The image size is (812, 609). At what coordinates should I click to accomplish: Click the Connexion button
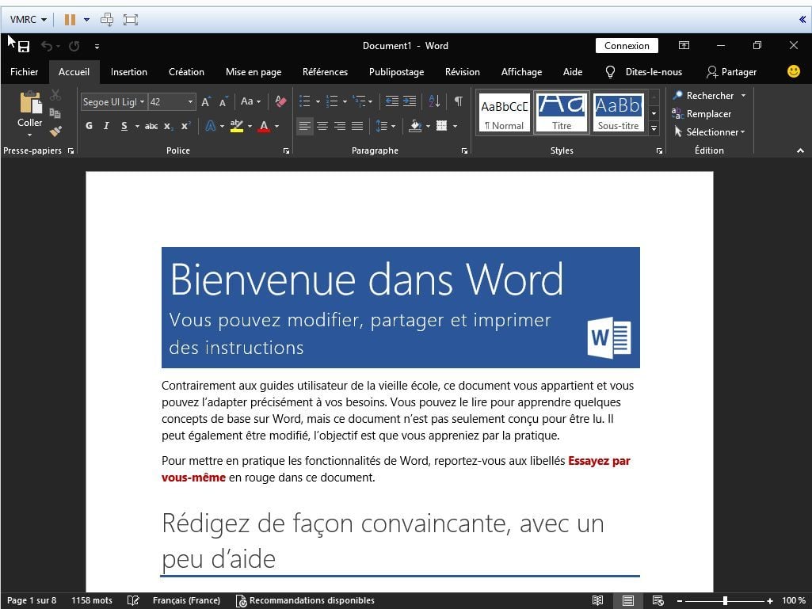627,46
